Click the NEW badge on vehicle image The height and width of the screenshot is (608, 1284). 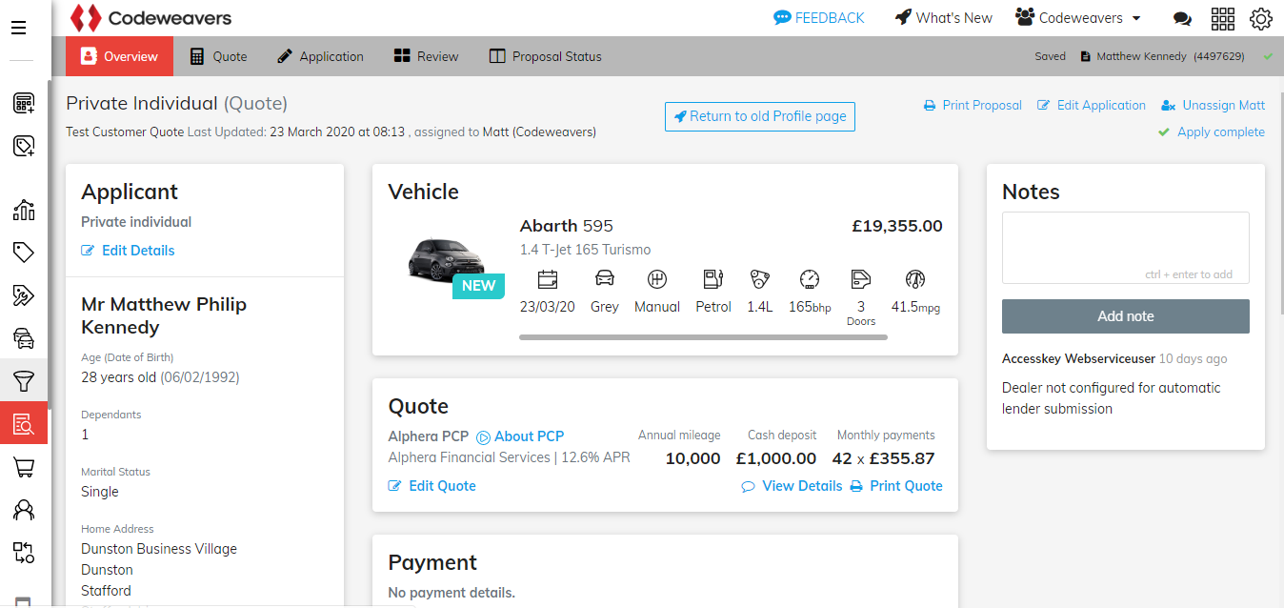[479, 285]
